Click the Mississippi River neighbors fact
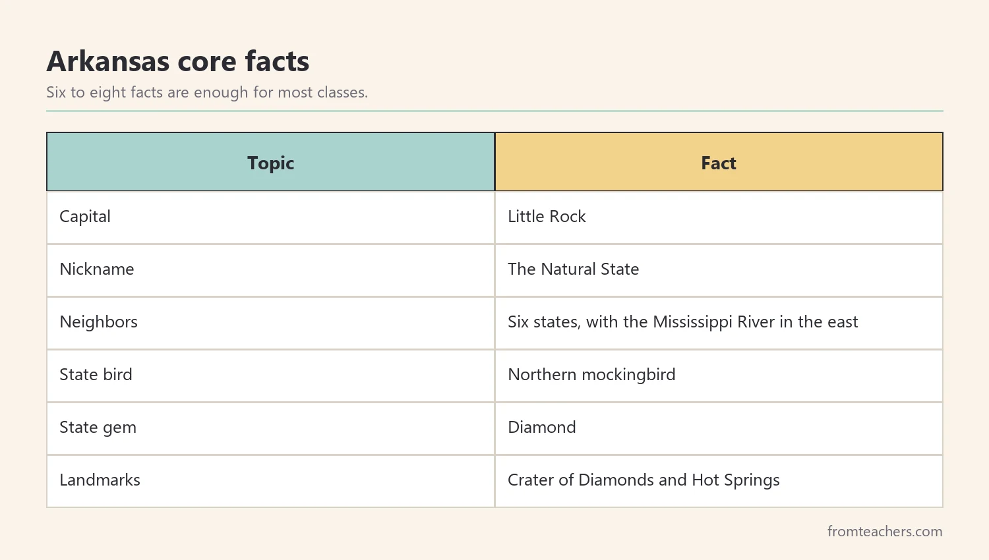 719,323
